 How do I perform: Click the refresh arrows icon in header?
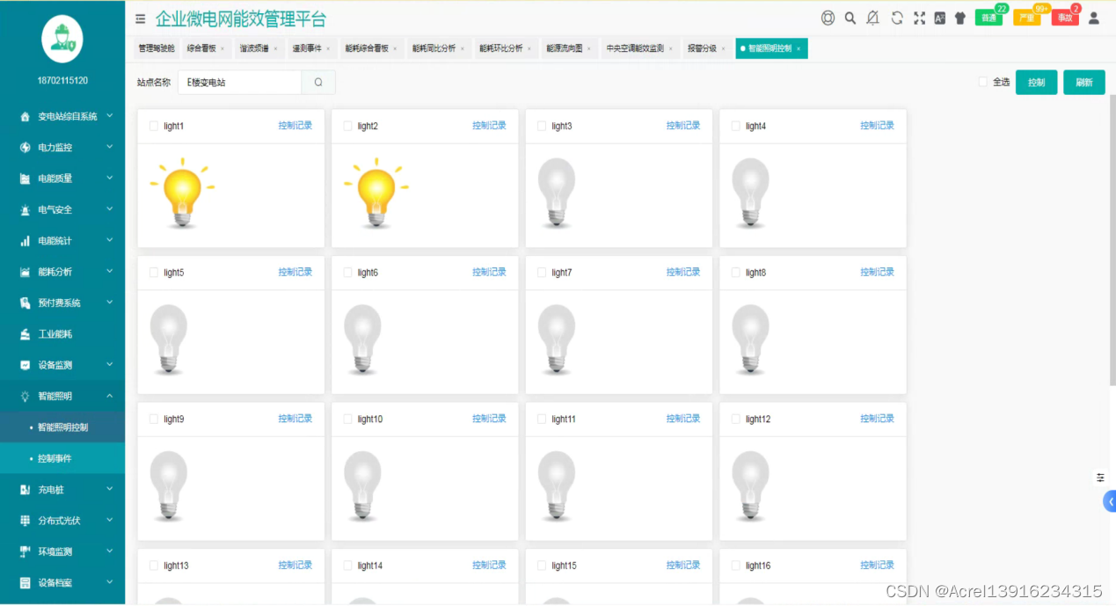point(897,18)
